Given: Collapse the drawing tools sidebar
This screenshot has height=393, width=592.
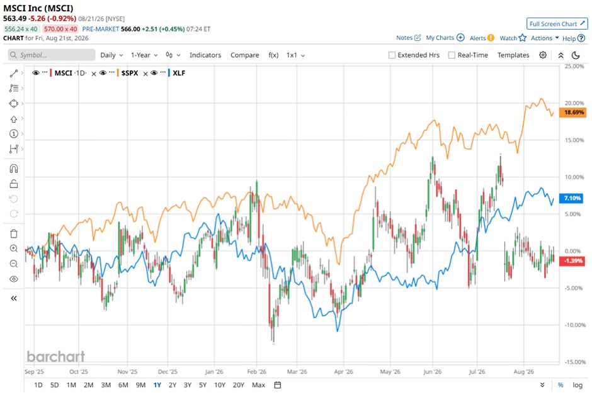Looking at the screenshot, I should pos(14,299).
